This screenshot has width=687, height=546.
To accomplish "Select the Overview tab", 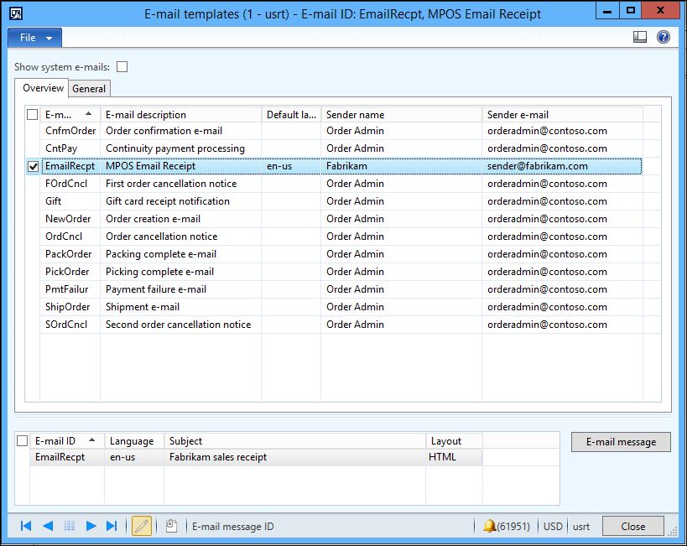I will [x=42, y=88].
